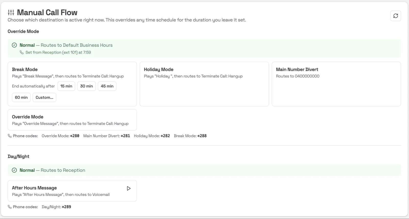409x219 pixels.
Task: Click the phone icon beside the Day/Night phone code
Action: [x=9, y=207]
